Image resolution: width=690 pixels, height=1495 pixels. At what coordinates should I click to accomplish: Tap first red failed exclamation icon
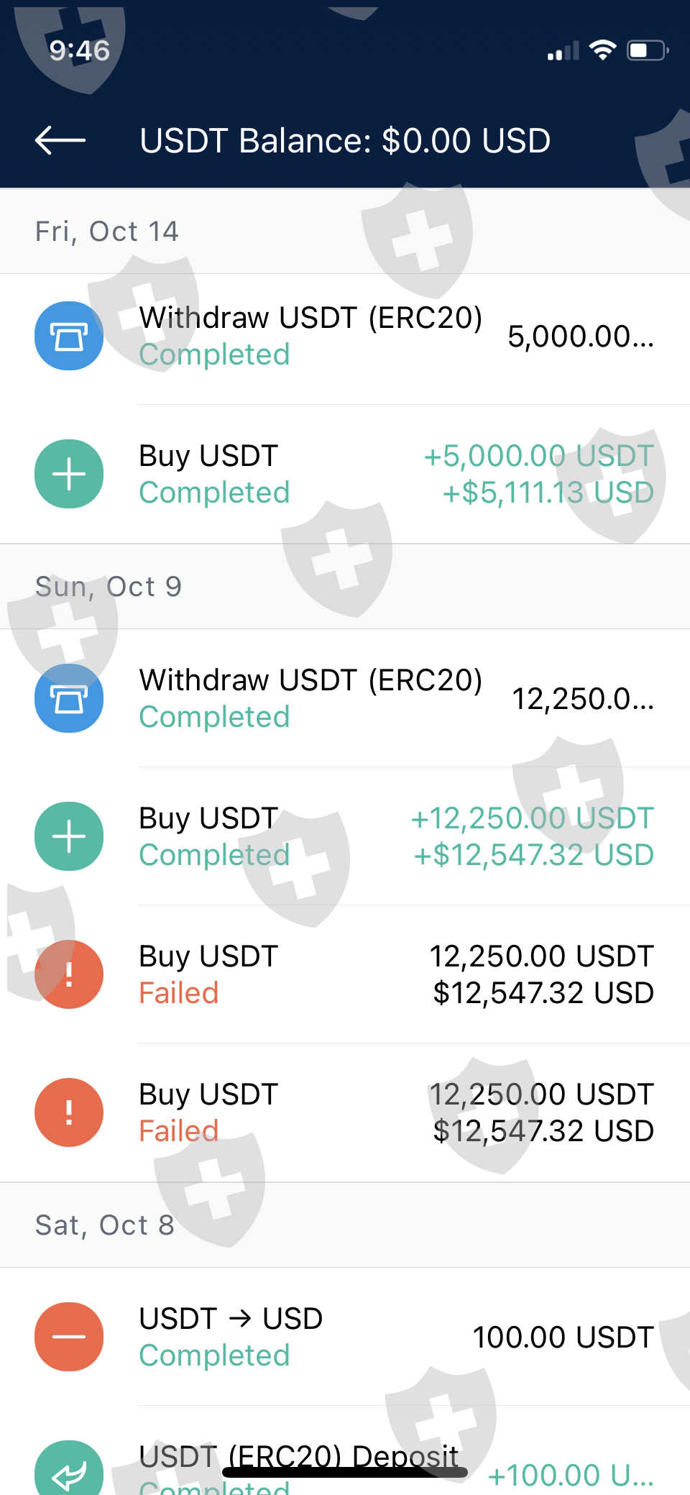point(69,974)
